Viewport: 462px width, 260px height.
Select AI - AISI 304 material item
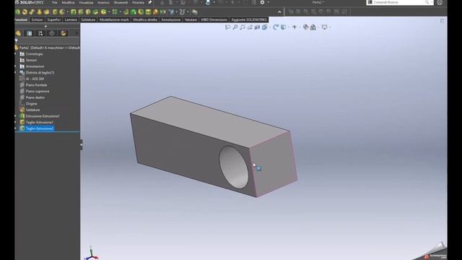pyautogui.click(x=35, y=79)
